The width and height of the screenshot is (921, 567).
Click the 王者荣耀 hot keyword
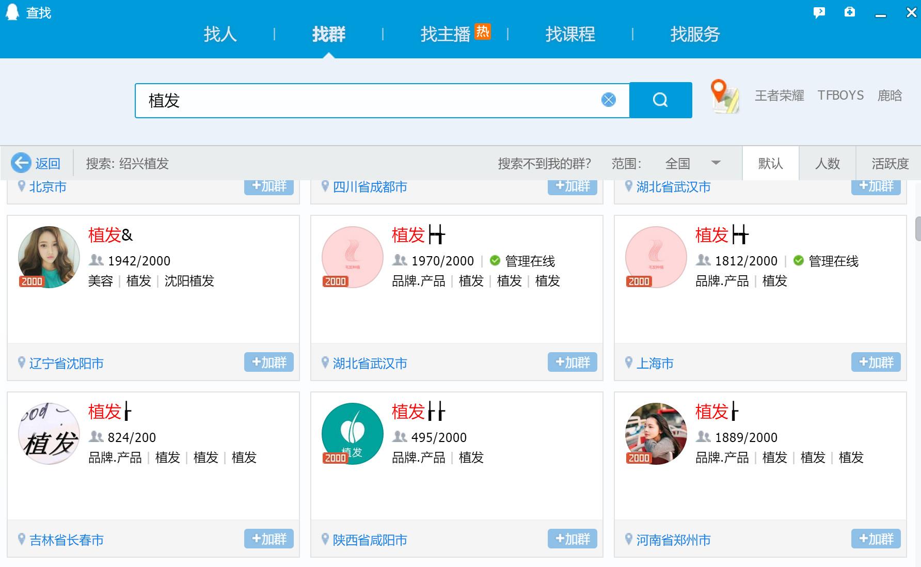[779, 96]
